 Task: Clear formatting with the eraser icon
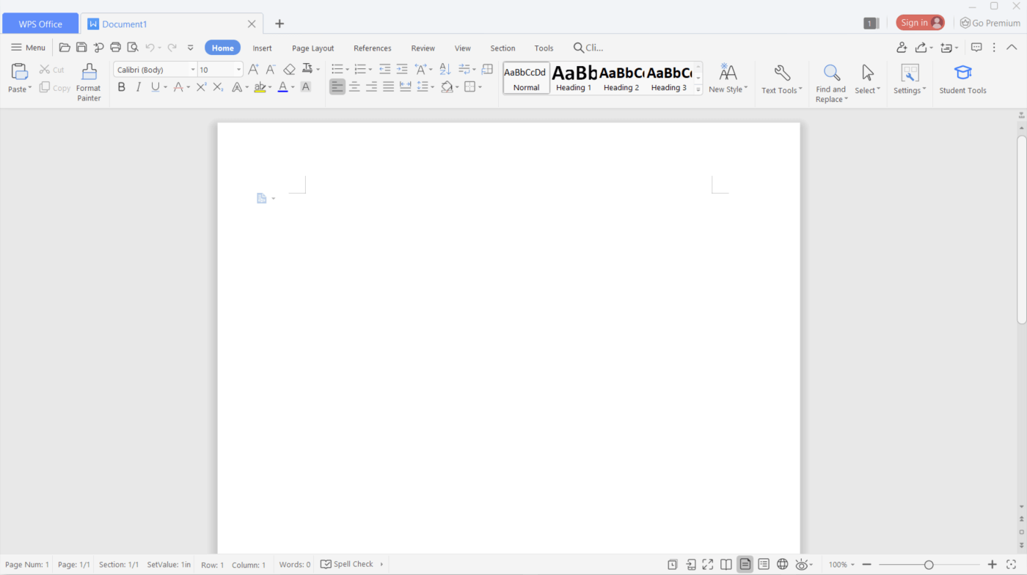coord(289,68)
